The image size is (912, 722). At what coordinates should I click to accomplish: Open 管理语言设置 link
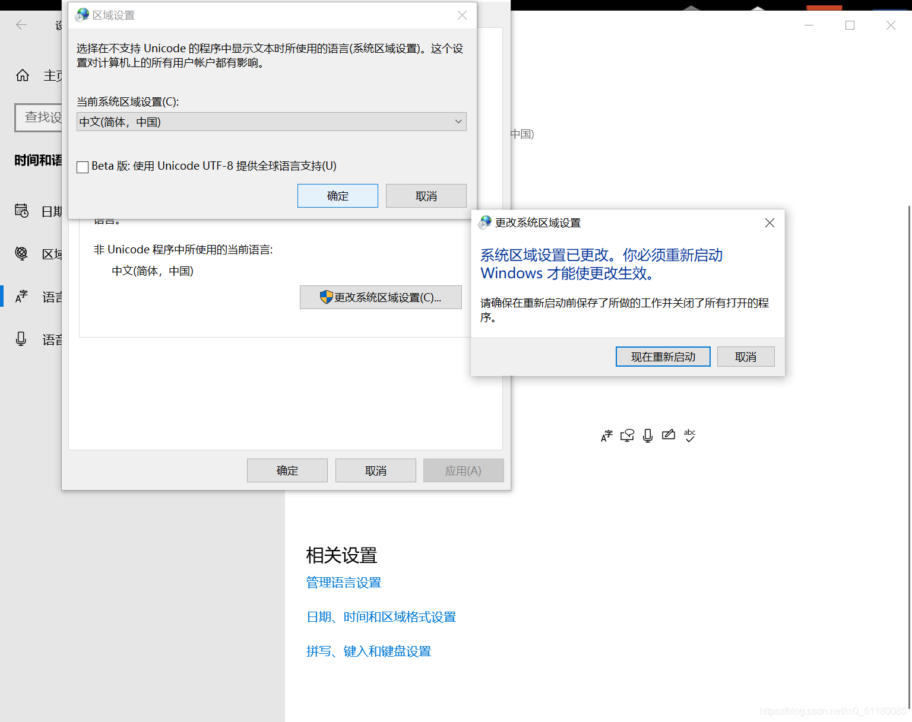pyautogui.click(x=344, y=583)
